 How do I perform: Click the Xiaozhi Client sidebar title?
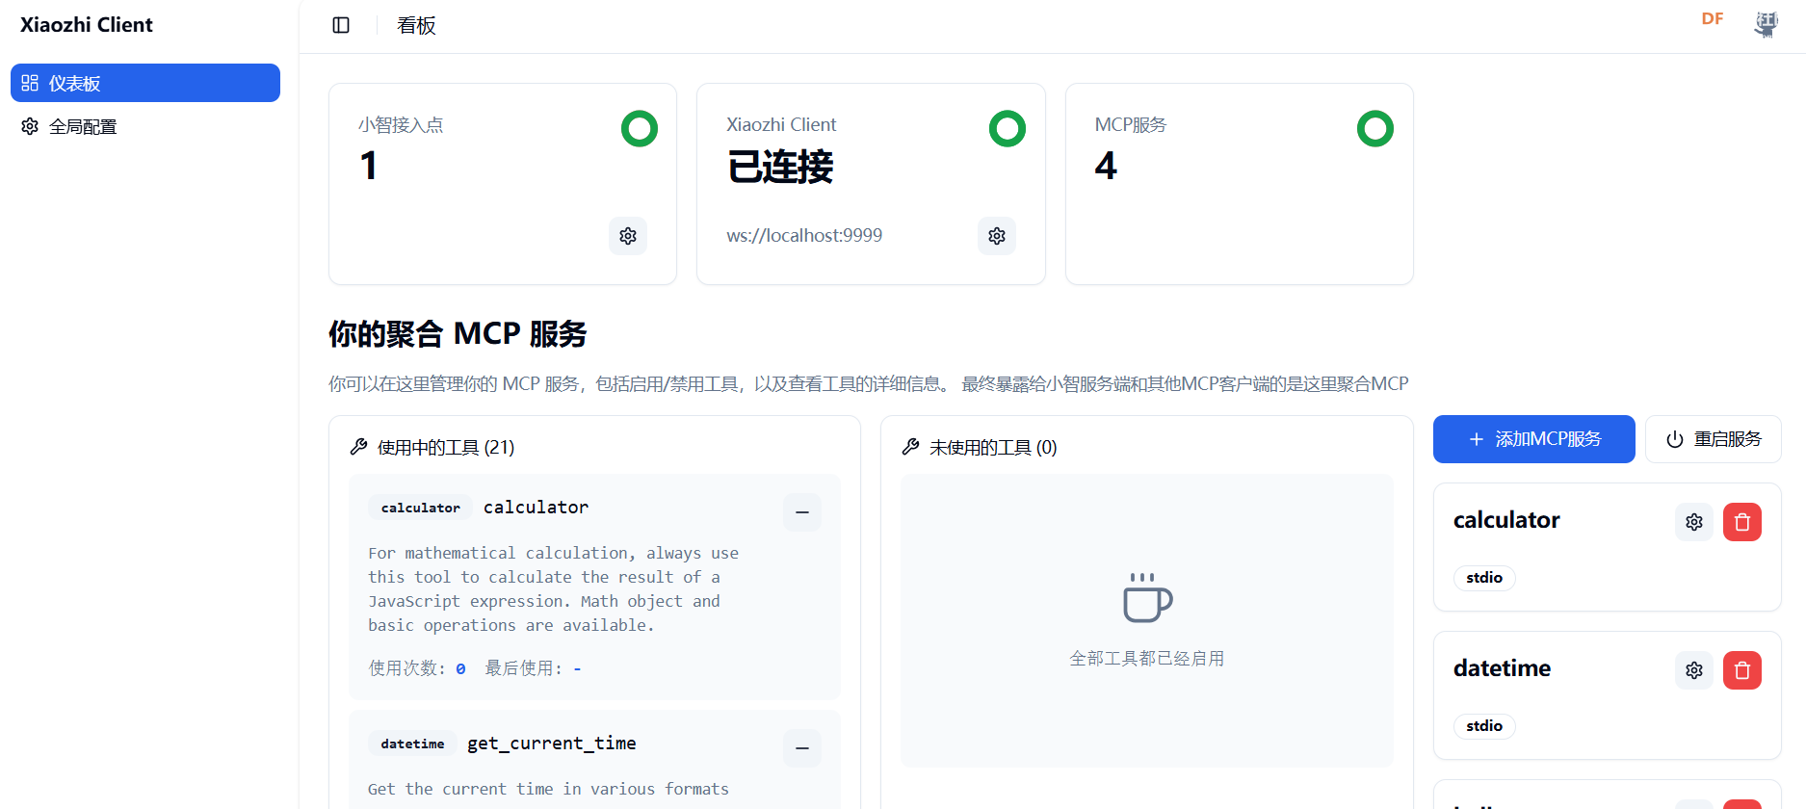coord(87,25)
